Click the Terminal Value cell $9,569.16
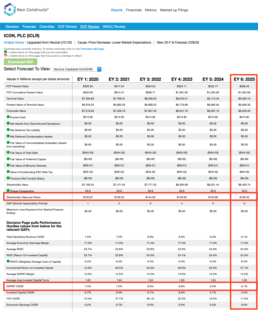The image size is (258, 311). click(244, 99)
